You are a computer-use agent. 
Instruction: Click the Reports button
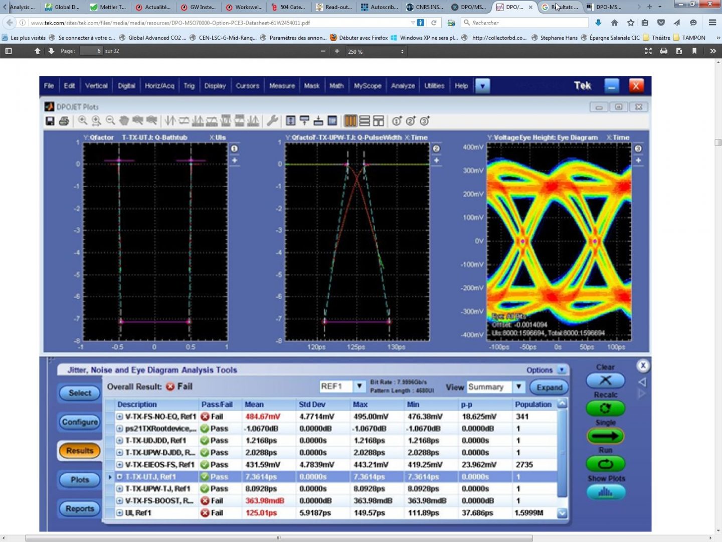80,509
